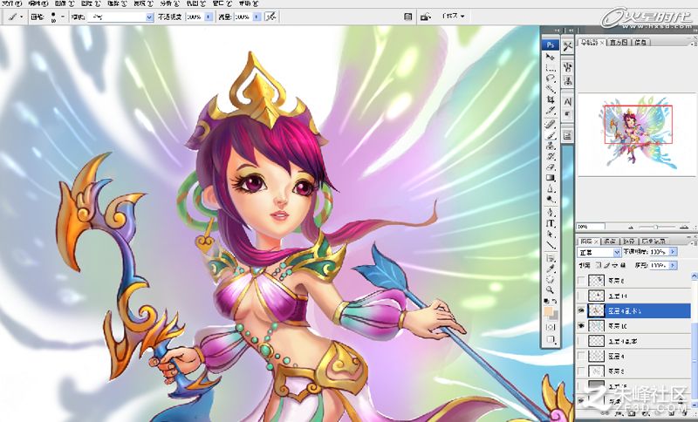Select the Rectangular Marquee tool
The height and width of the screenshot is (422, 698).
pos(551,68)
